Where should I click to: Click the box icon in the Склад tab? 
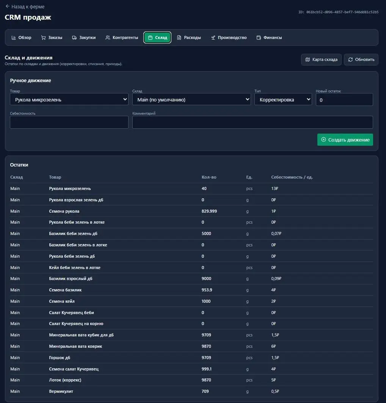coord(151,37)
